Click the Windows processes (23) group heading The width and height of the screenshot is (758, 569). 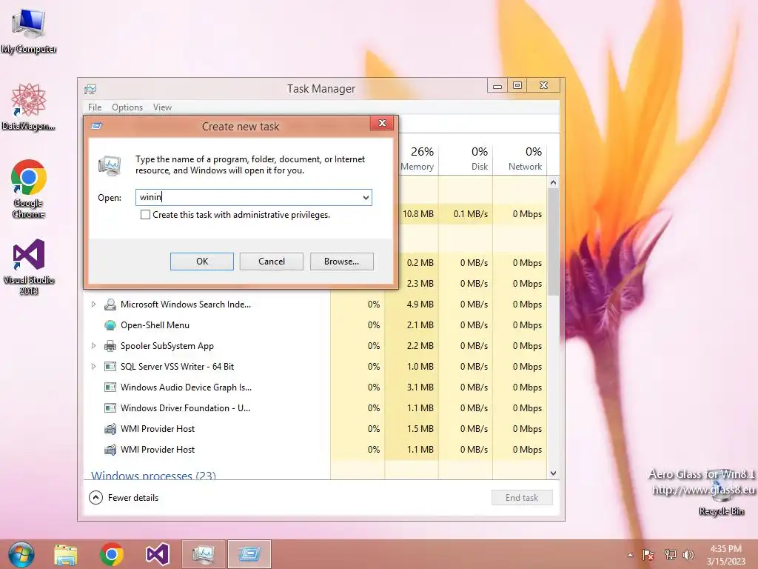[x=153, y=475]
